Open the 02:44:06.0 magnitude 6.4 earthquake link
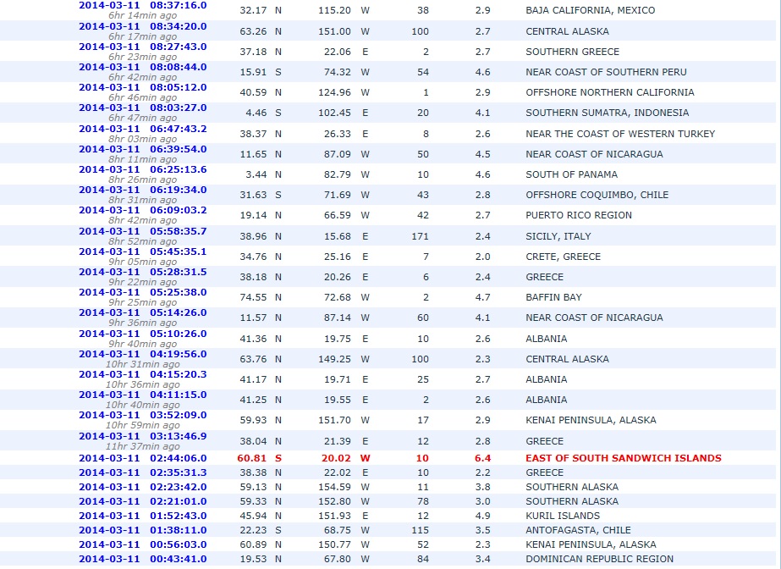This screenshot has width=781, height=569. pos(142,458)
